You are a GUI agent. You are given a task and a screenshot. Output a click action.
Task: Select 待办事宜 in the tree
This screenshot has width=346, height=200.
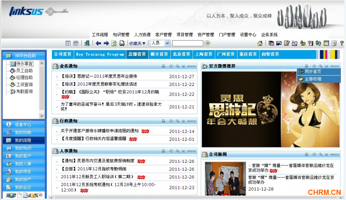coord(24,64)
